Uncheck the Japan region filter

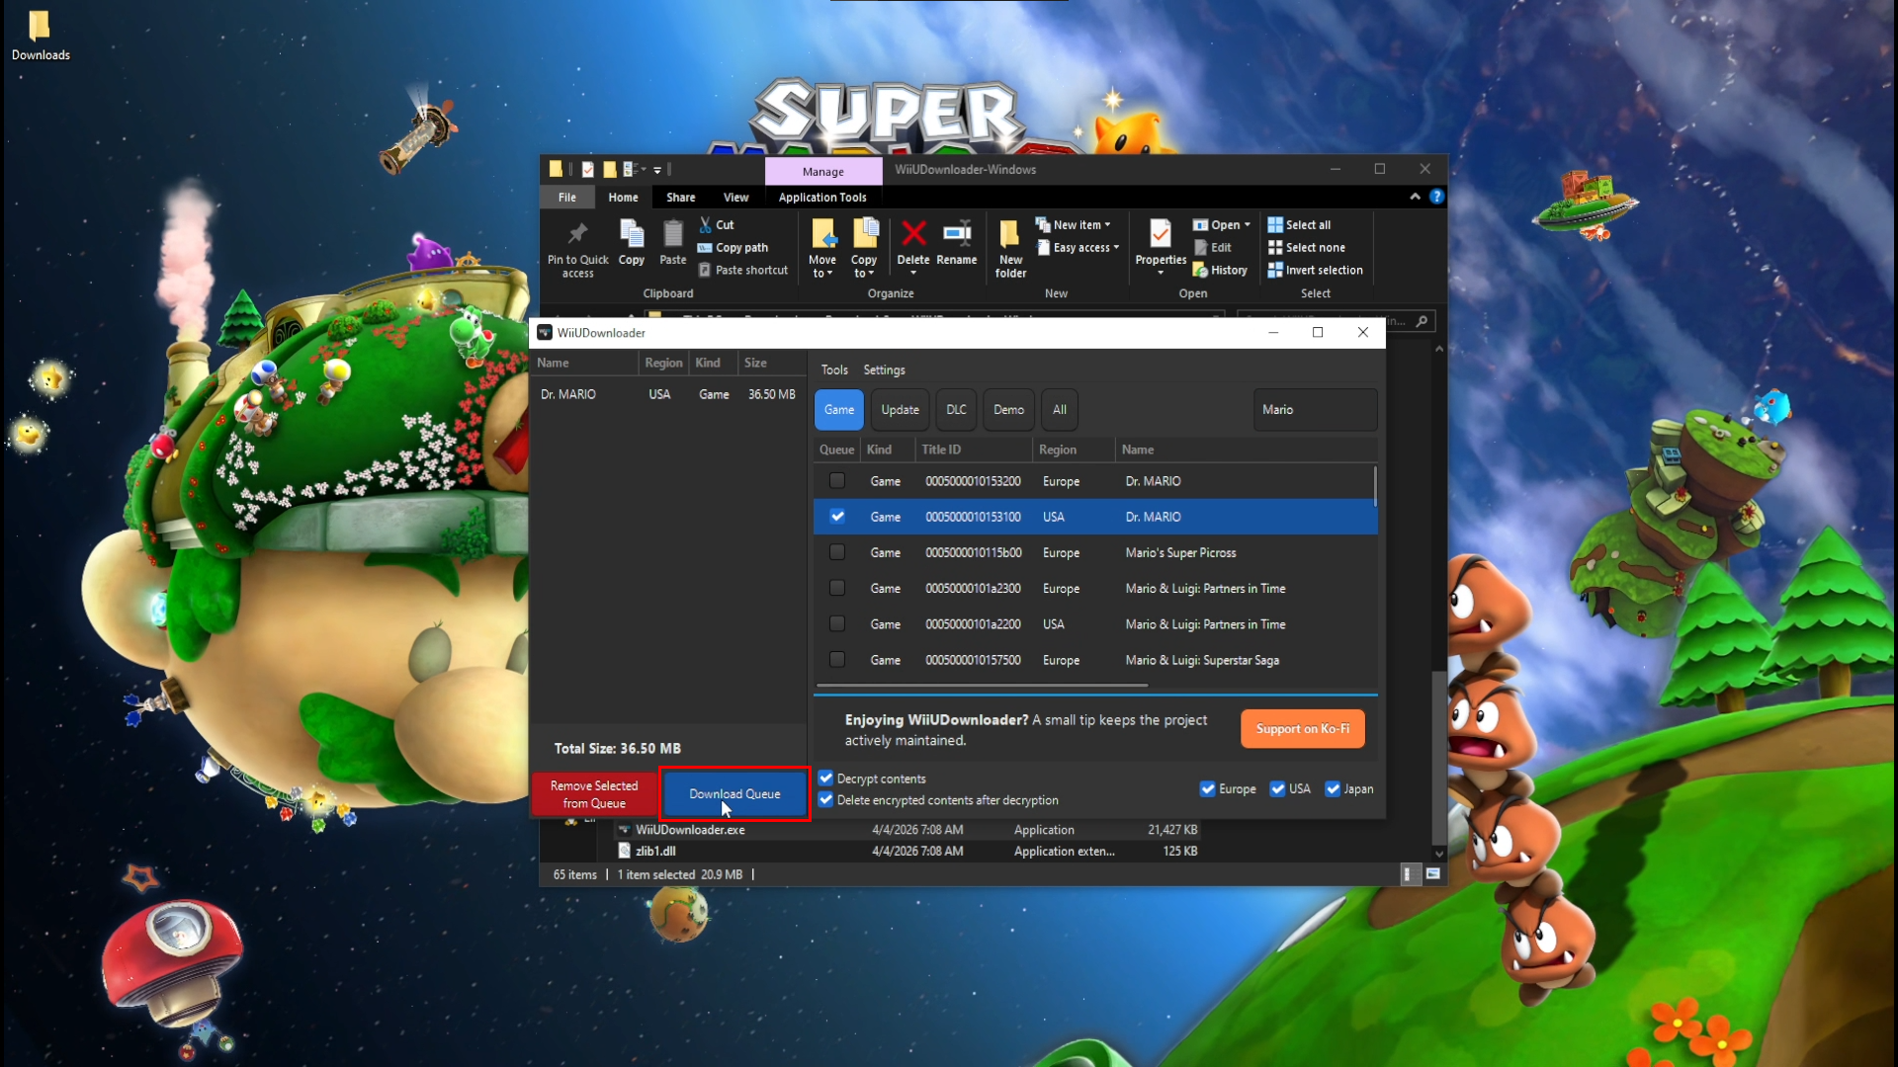1333,788
